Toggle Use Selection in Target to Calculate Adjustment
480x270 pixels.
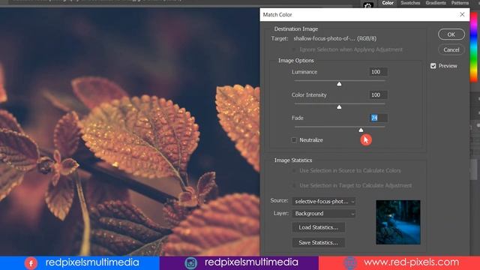point(294,185)
